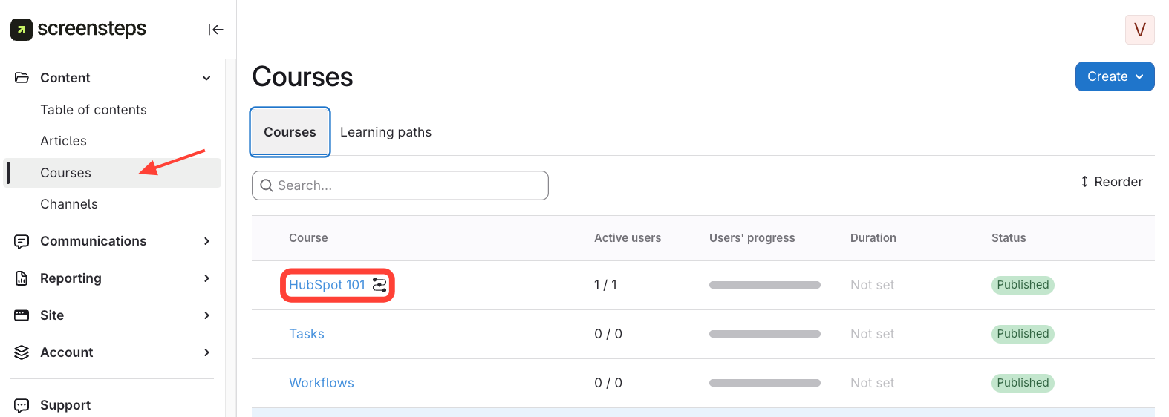This screenshot has height=417, width=1169.
Task: Click the HubSpot 101 progress bar
Action: 764,285
